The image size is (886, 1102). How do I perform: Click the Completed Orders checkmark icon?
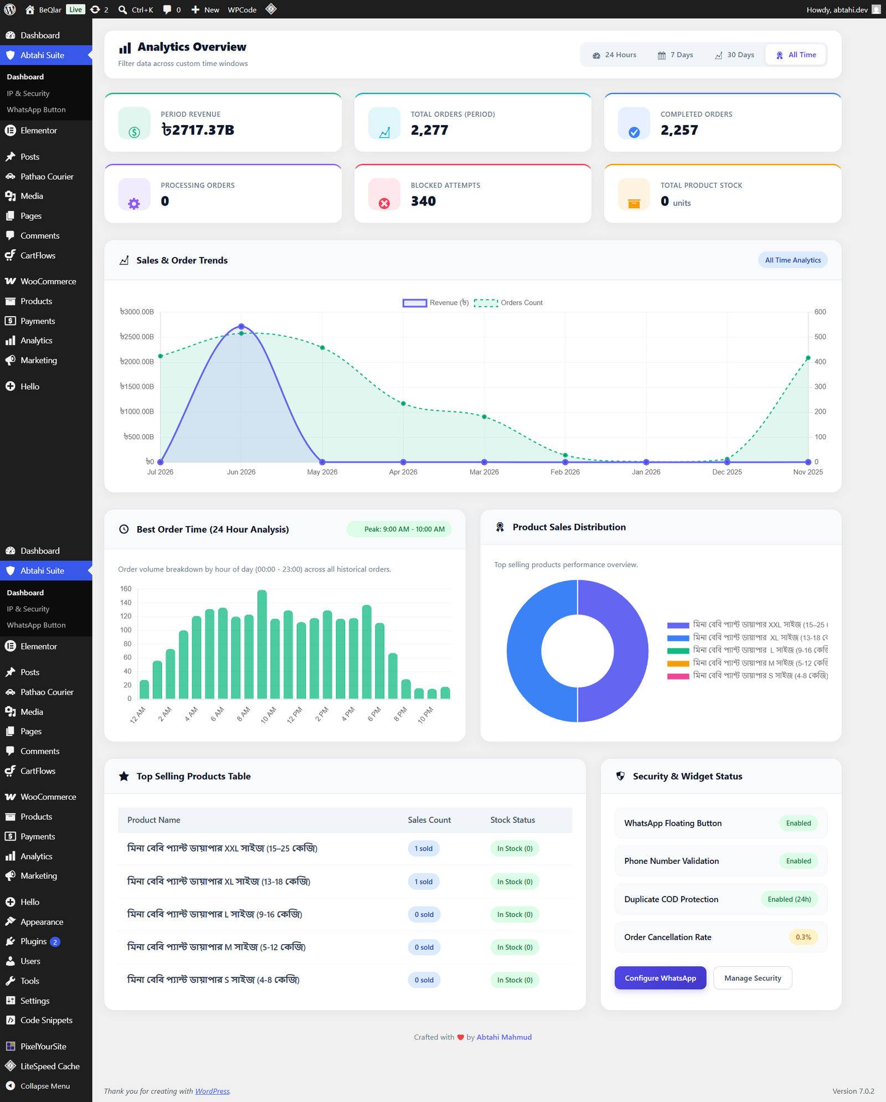(x=635, y=132)
